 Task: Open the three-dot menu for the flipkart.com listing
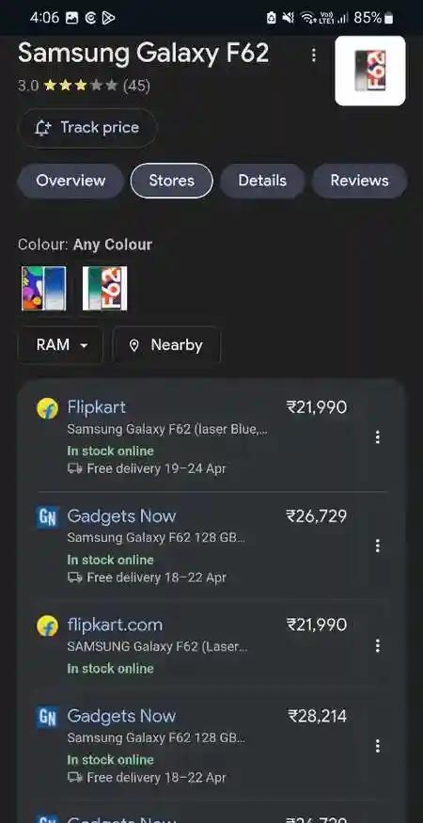click(377, 645)
